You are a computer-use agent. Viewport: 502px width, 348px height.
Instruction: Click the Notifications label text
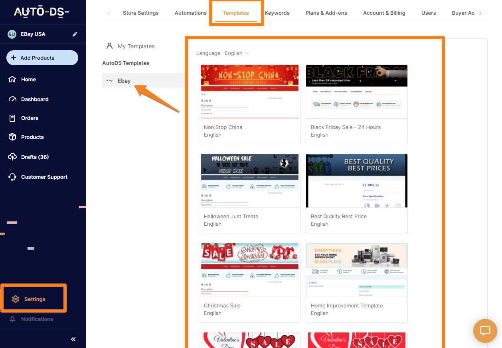point(37,319)
